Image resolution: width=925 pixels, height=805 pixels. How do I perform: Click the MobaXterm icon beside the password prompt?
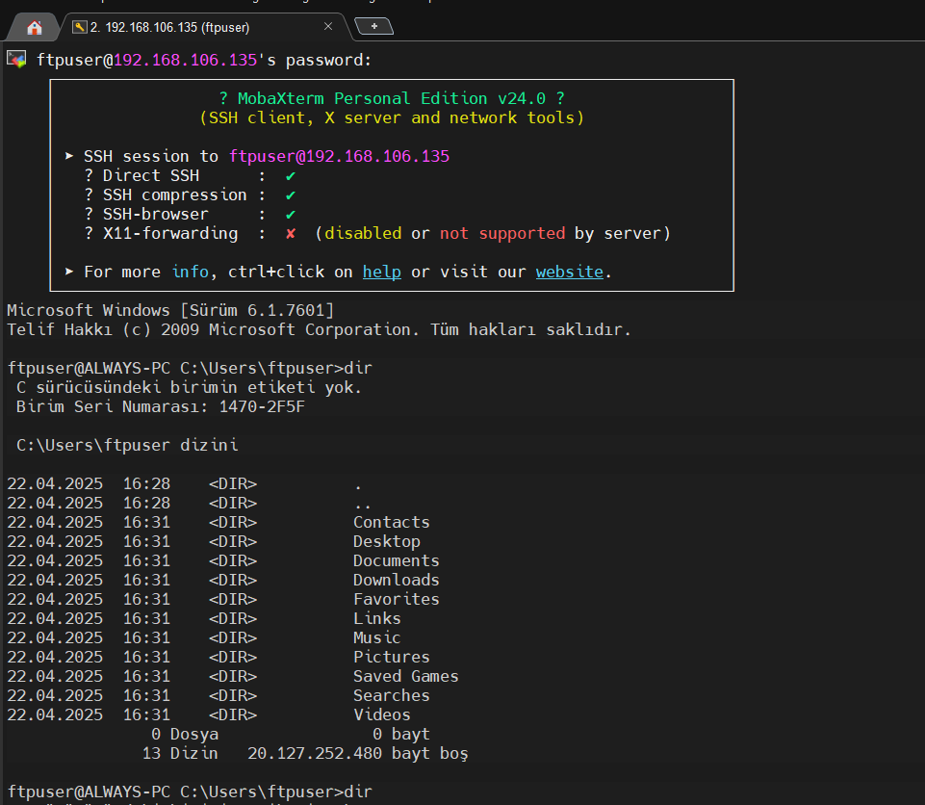[x=16, y=59]
